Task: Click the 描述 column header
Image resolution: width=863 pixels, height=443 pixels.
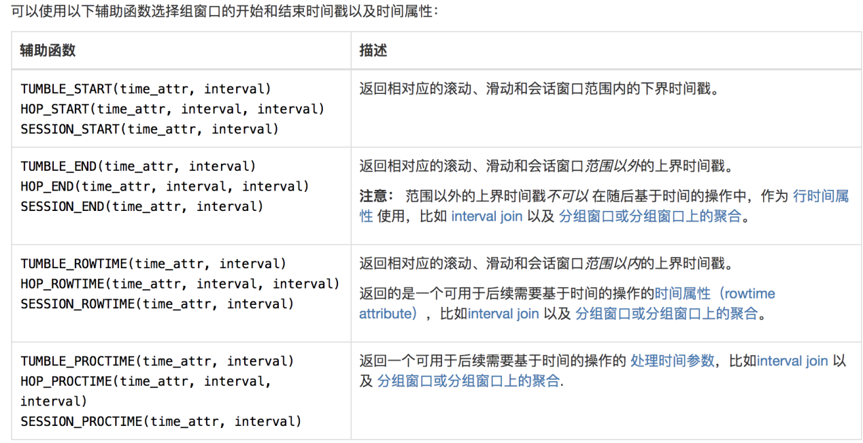Action: 373,51
